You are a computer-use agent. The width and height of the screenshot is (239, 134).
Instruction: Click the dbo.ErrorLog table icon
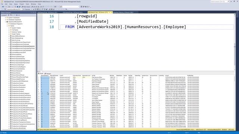coord(11,40)
